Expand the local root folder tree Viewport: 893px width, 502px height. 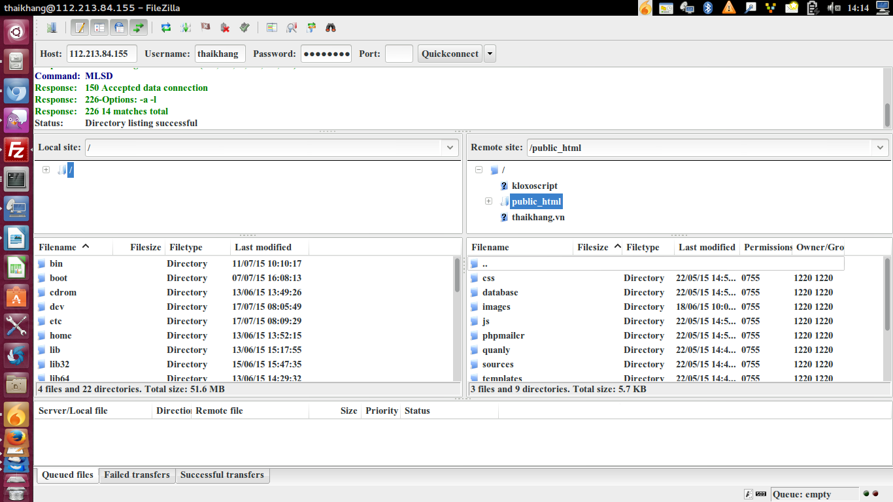coord(46,170)
